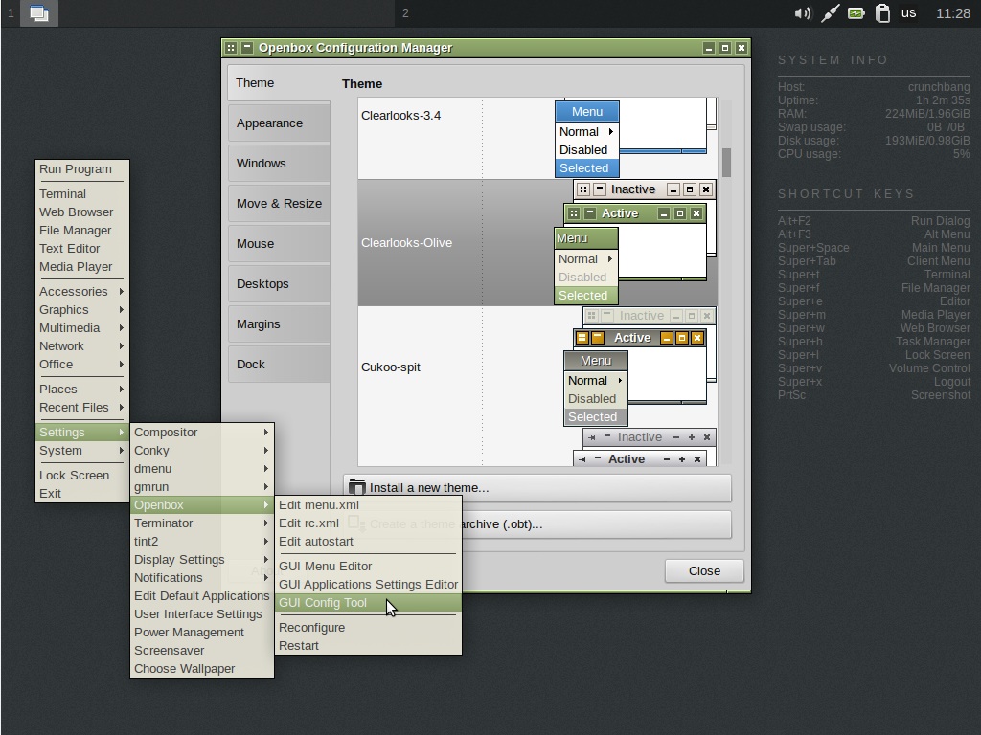The width and height of the screenshot is (981, 735).
Task: Click the shade icon in the Openbox Configuration Manager titlebar
Action: (247, 48)
